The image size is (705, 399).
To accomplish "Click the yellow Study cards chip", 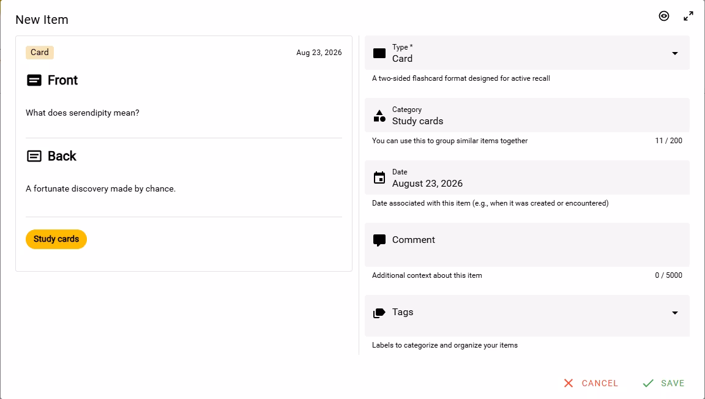I will (x=56, y=239).
